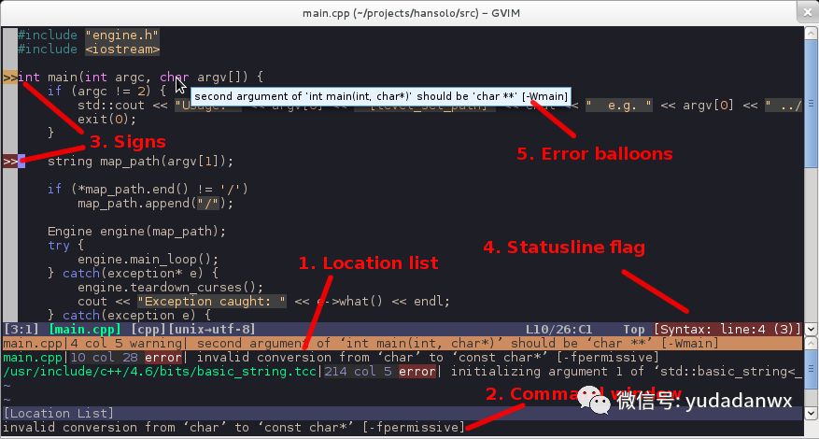This screenshot has height=439, width=819.
Task: Click '[unix→utf-8]' encoding in statusline
Action: pos(211,329)
